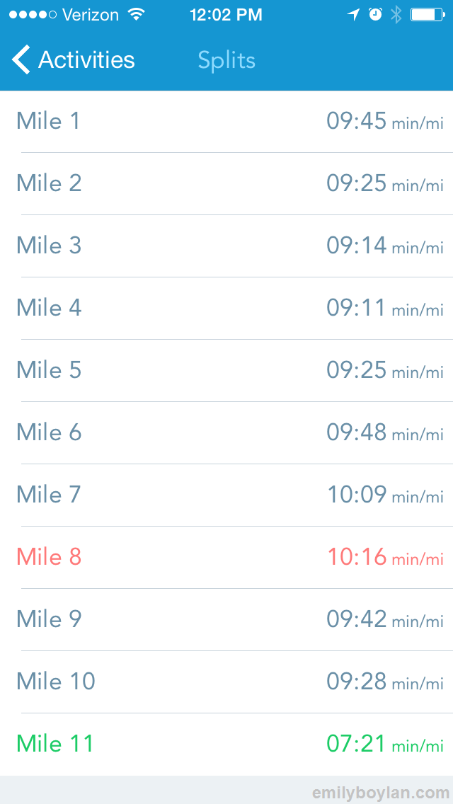The width and height of the screenshot is (453, 804).
Task: Tap the Bluetooth status icon
Action: (396, 15)
